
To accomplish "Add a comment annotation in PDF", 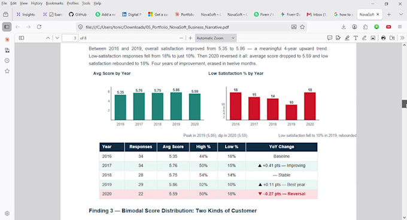I will click(x=330, y=38).
